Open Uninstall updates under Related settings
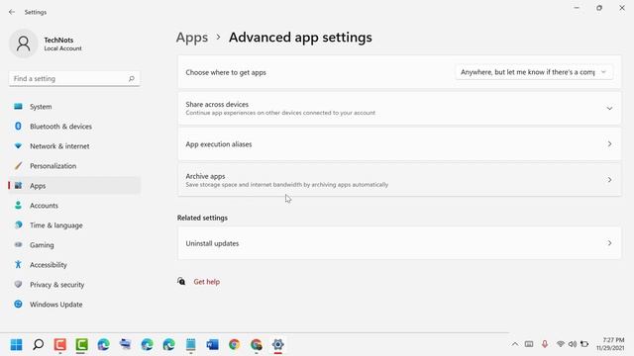Screen dimensions: 634x356 [399, 243]
